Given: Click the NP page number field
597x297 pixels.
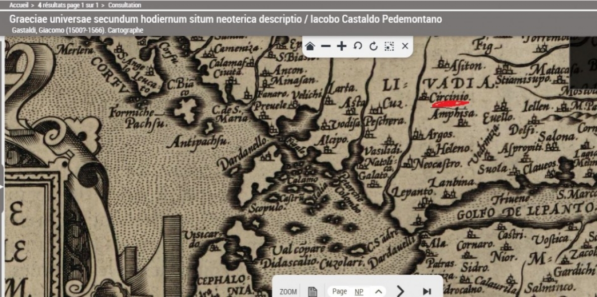Looking at the screenshot, I should pyautogui.click(x=359, y=292).
